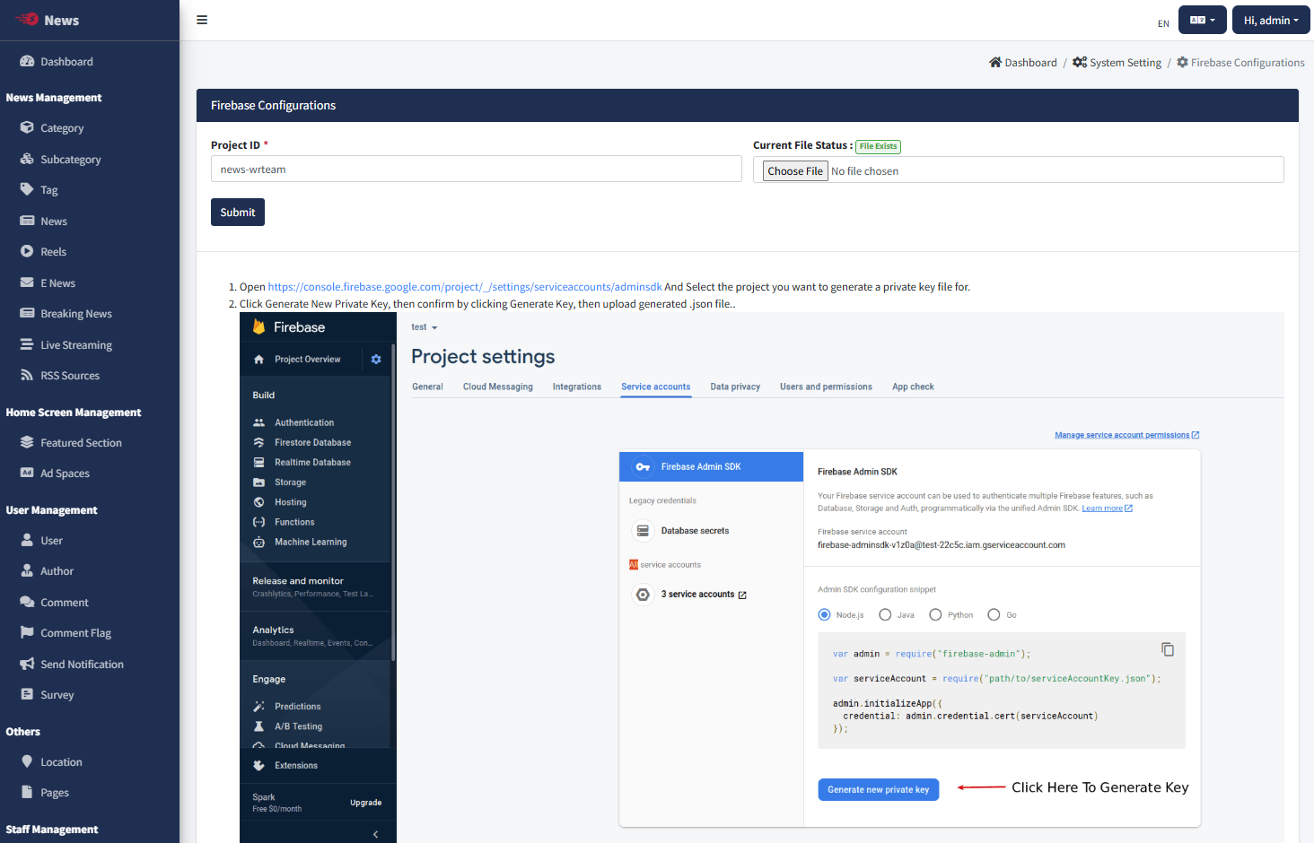Click the Choose File button
1314x843 pixels.
tap(795, 170)
